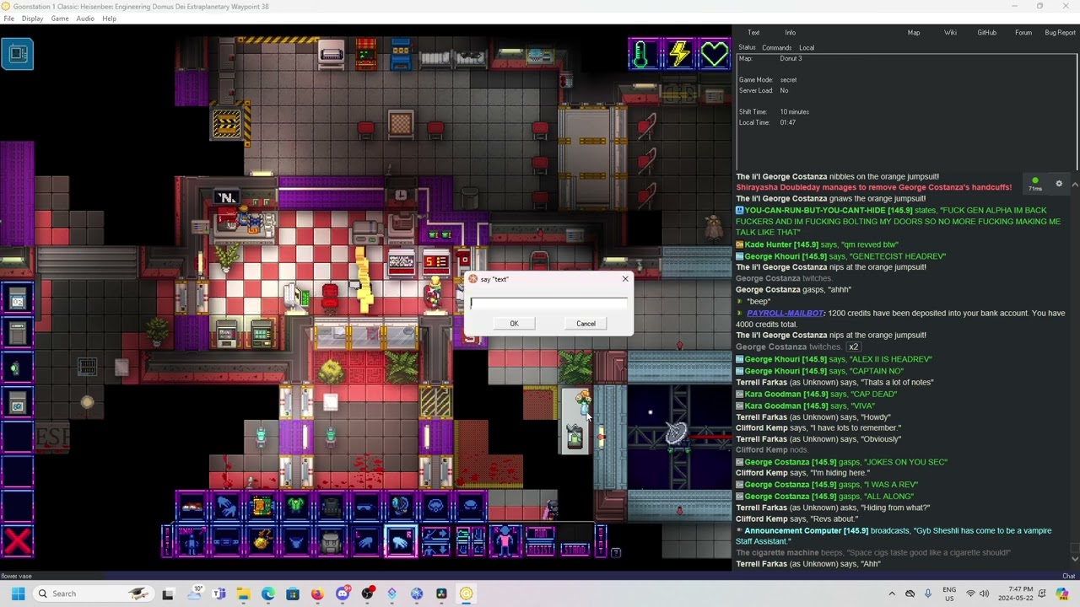
Task: Select the backpack slot
Action: [331, 541]
